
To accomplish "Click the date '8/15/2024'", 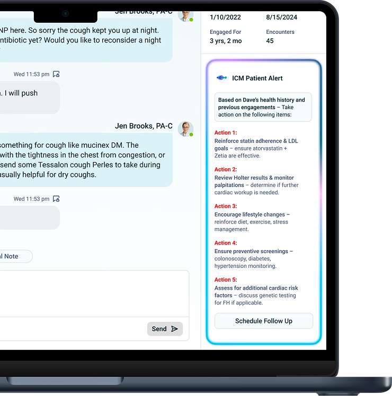I will [x=282, y=17].
